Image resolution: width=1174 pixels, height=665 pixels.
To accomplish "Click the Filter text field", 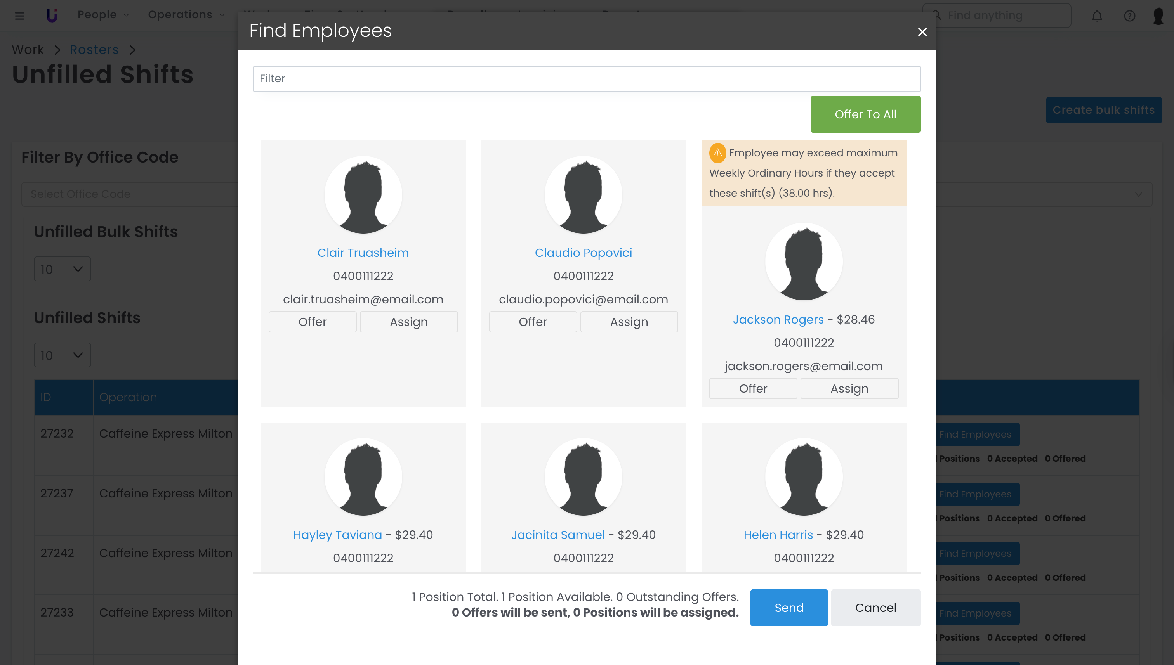I will pyautogui.click(x=586, y=78).
